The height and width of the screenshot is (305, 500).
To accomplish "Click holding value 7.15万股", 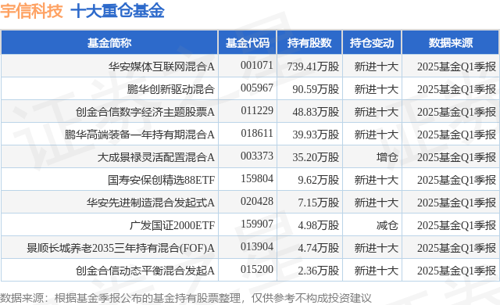I will [318, 203].
